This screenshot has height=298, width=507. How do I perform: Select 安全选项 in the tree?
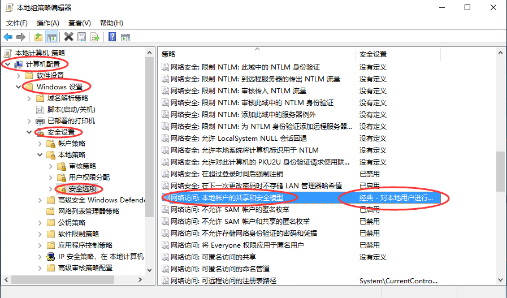(83, 189)
